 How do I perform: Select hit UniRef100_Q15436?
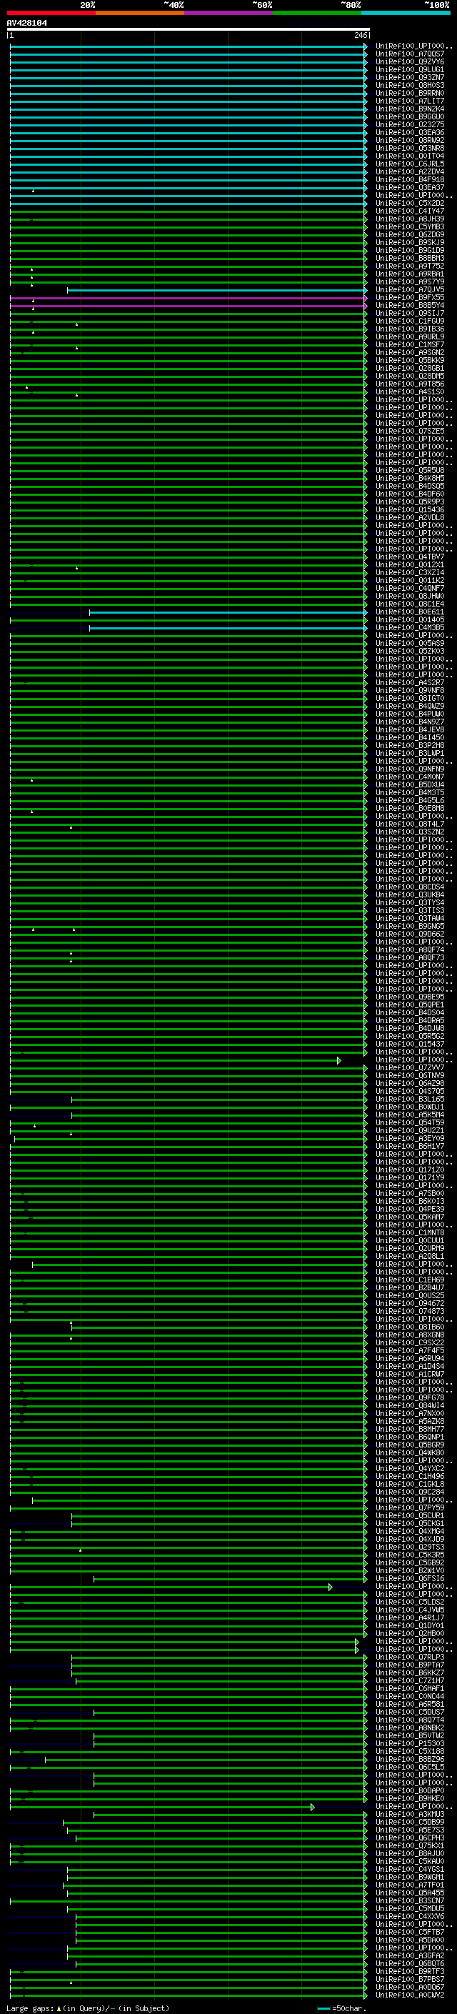(x=409, y=510)
